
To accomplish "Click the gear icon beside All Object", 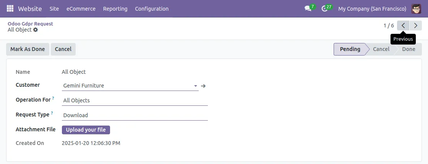I will tap(36, 30).
